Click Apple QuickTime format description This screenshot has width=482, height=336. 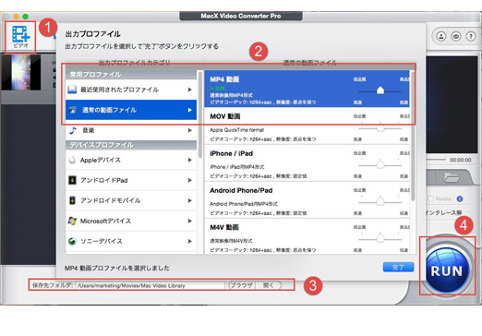click(236, 130)
